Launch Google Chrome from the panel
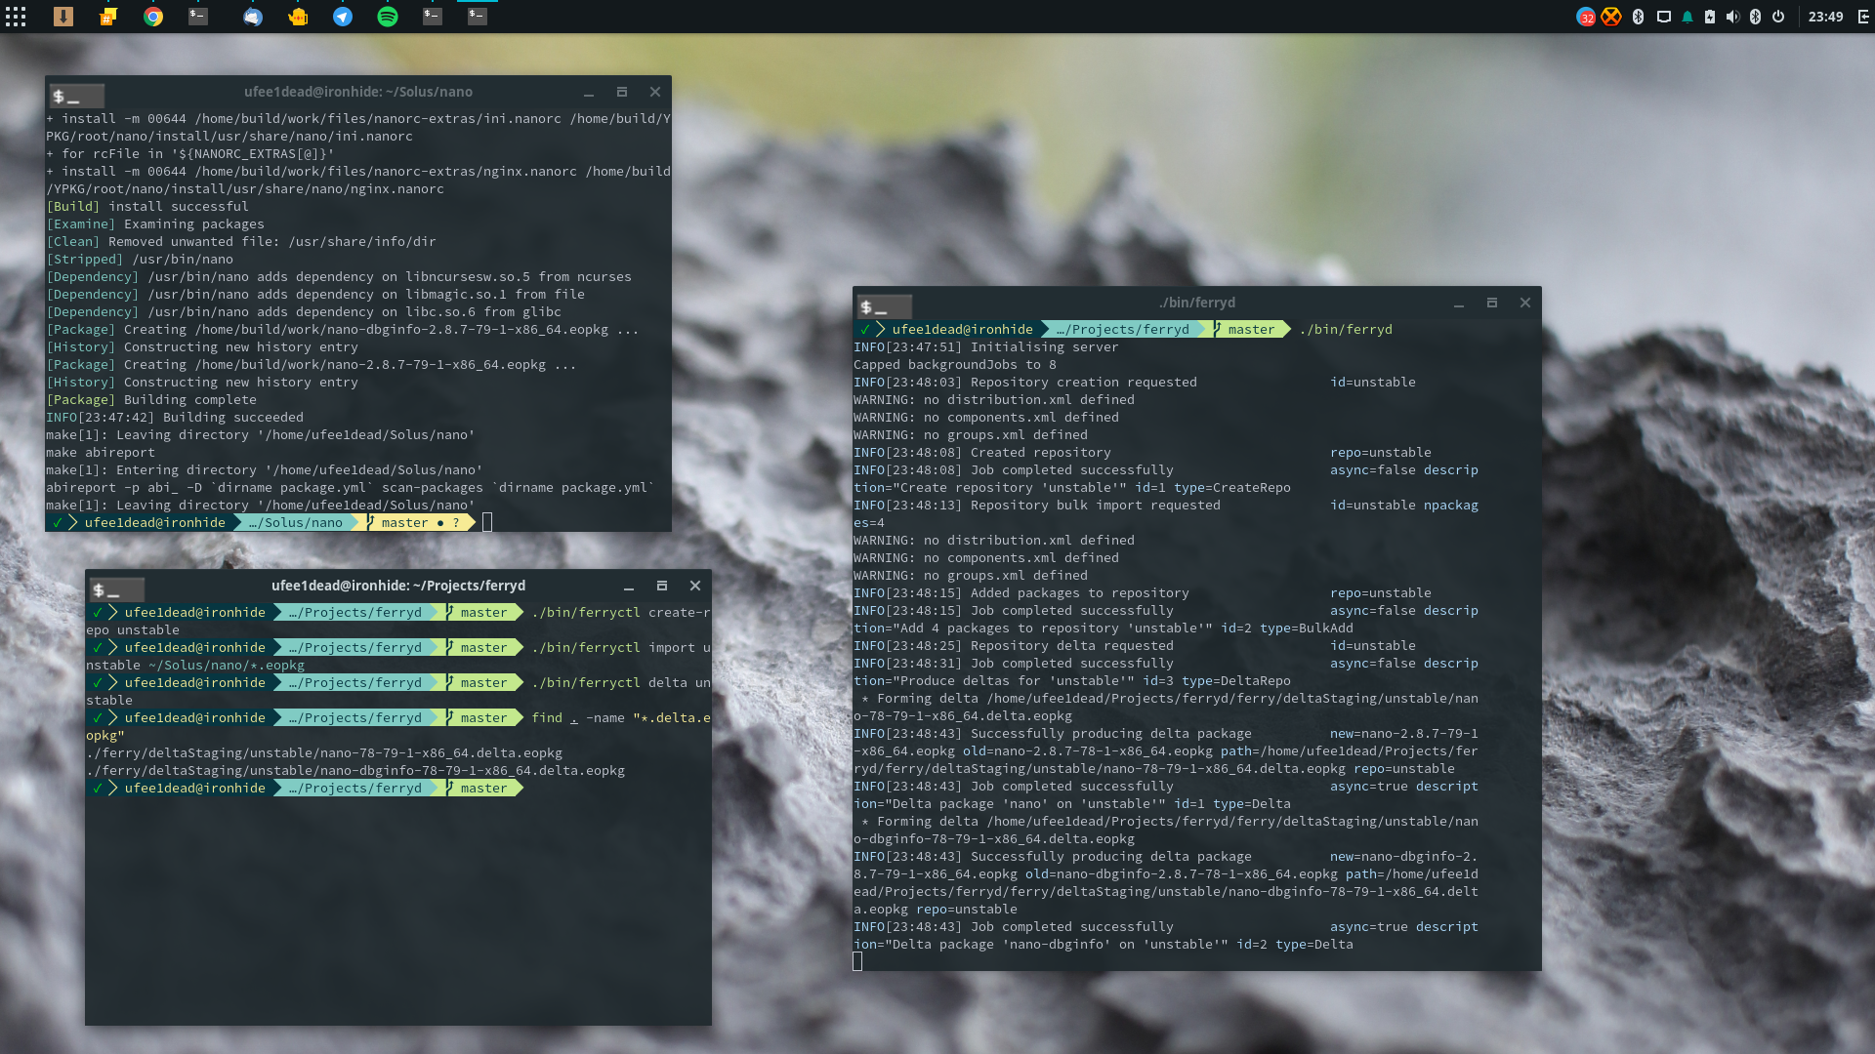The height and width of the screenshot is (1054, 1875). pos(153,17)
